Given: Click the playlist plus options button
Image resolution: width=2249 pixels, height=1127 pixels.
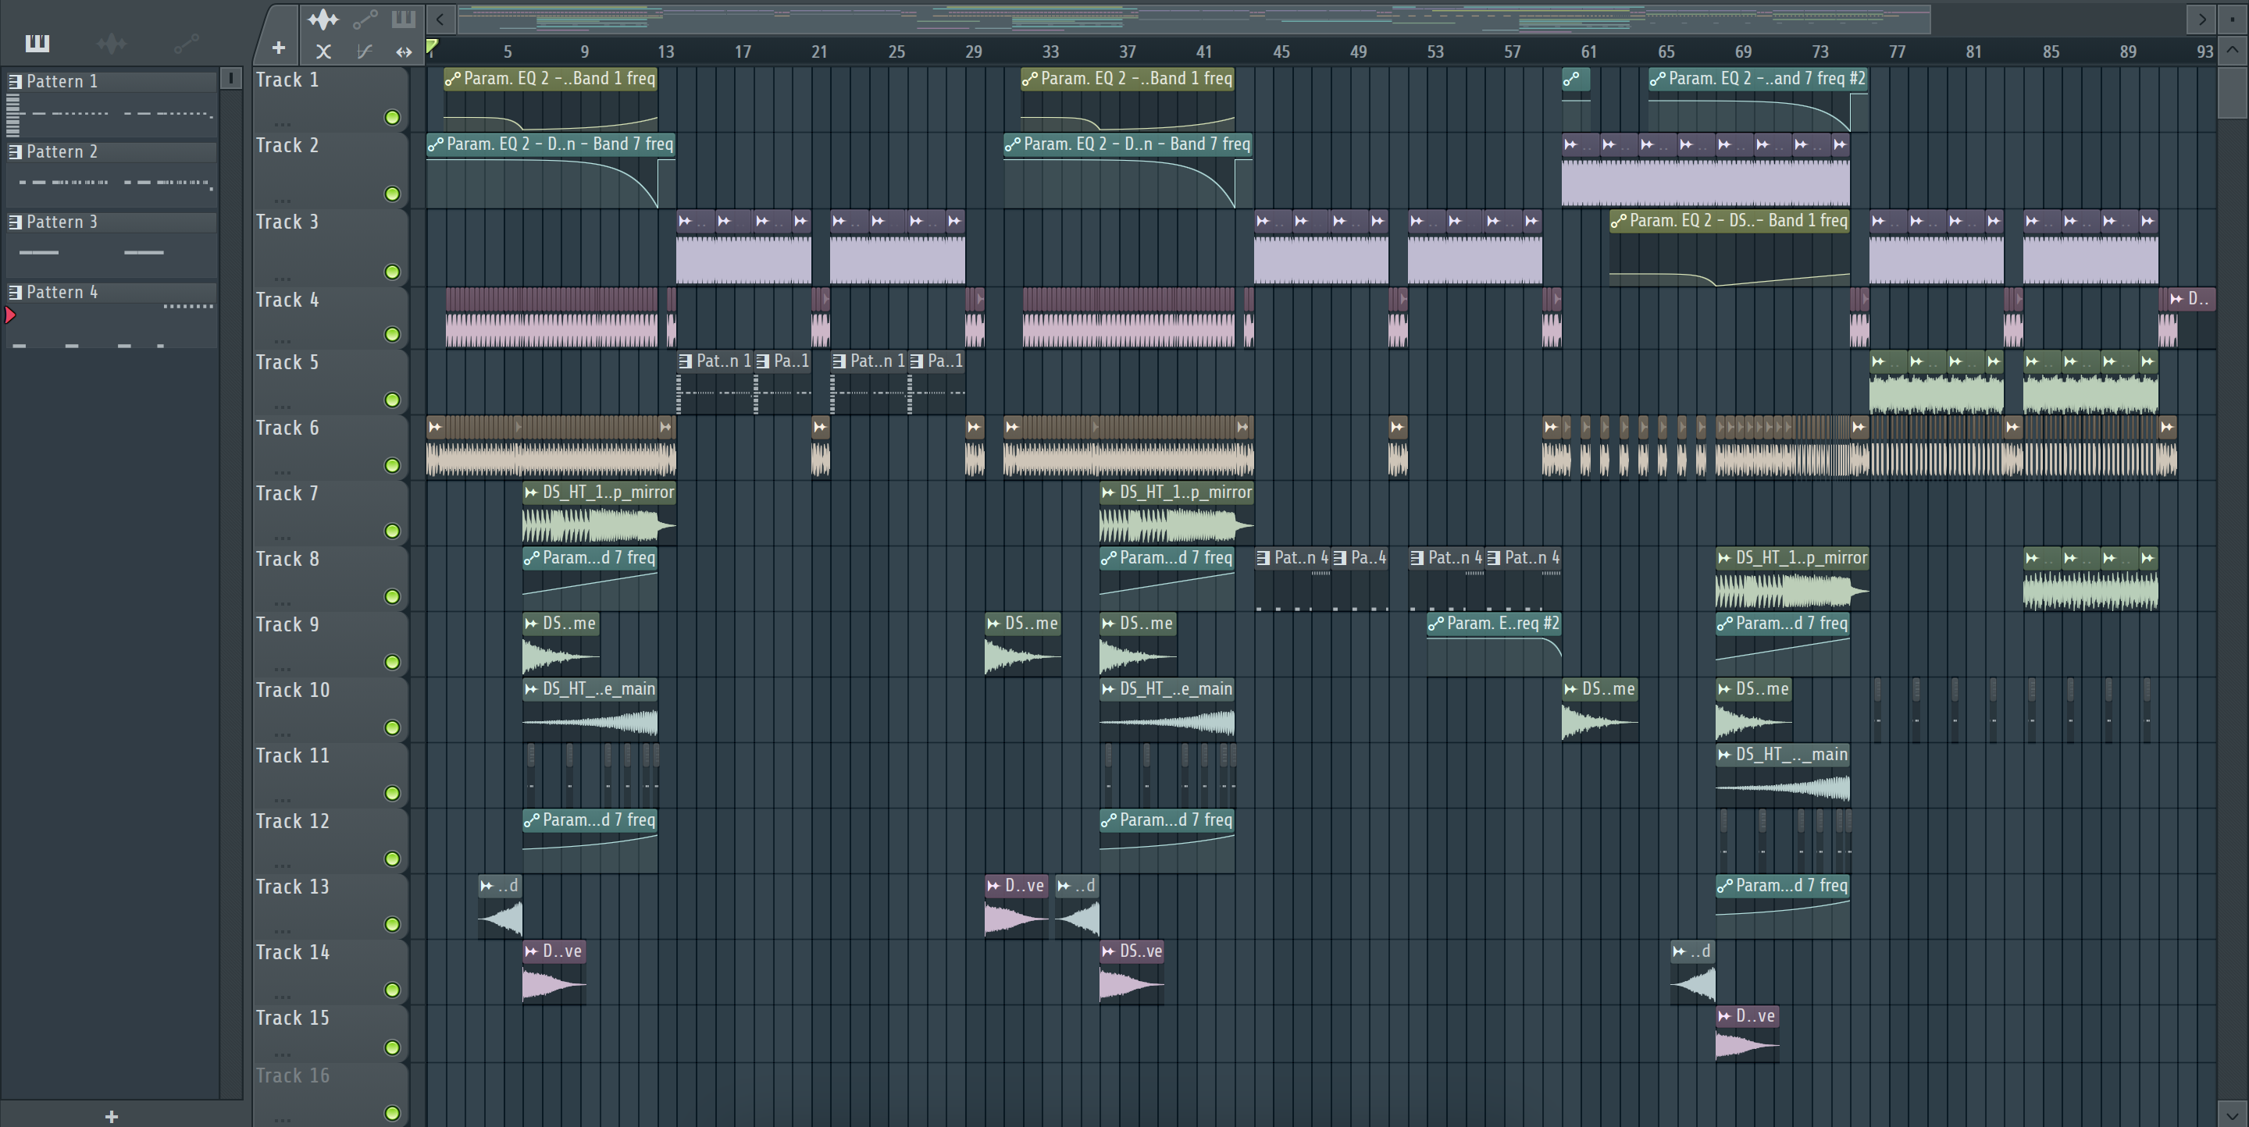Looking at the screenshot, I should pyautogui.click(x=279, y=48).
